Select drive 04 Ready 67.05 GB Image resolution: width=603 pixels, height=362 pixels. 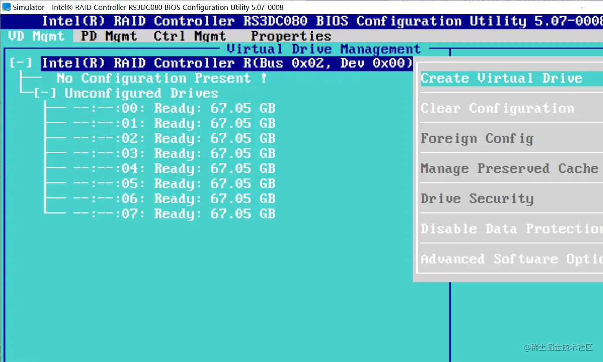174,169
